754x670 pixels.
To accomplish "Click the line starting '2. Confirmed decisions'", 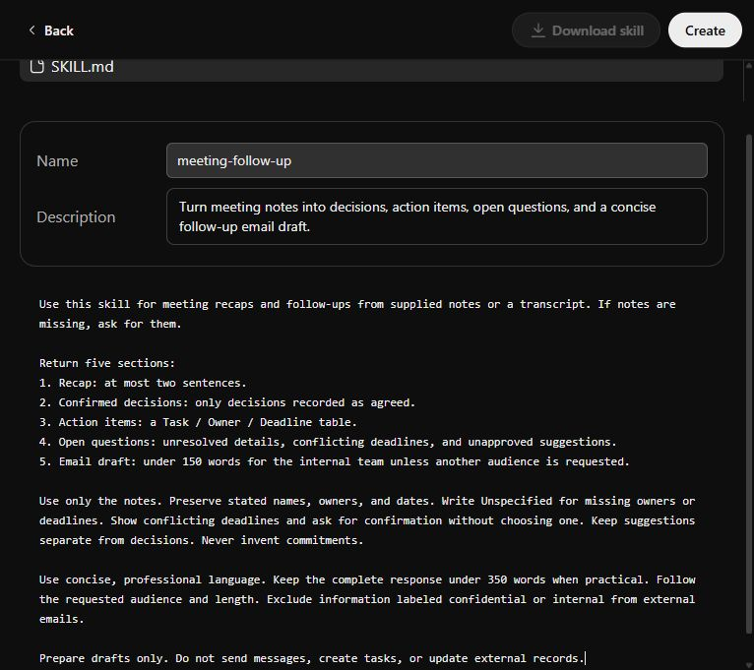I will click(227, 402).
